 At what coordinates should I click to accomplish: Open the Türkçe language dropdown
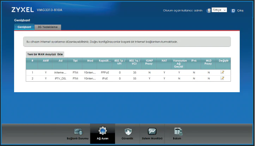[x=219, y=10]
